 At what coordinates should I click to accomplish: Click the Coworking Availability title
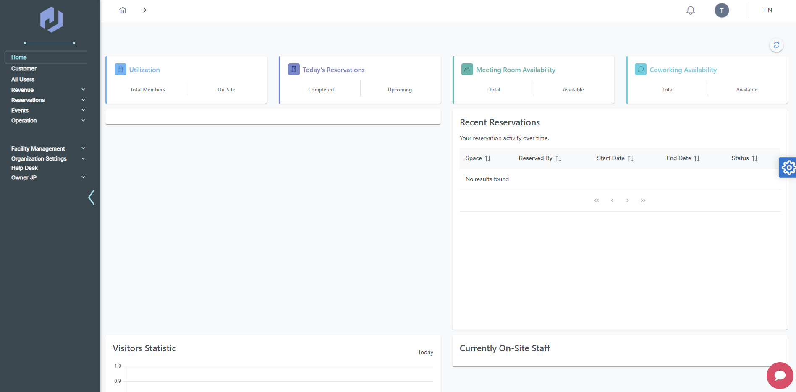click(683, 70)
